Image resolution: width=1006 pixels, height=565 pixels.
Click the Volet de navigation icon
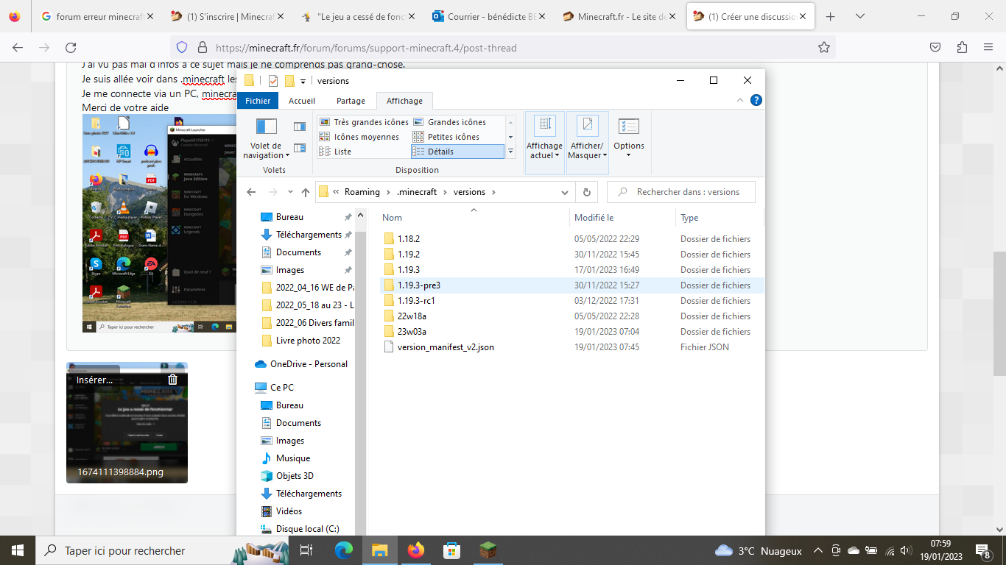coord(266,138)
